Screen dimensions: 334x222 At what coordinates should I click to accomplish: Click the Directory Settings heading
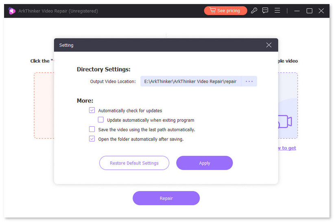click(103, 69)
